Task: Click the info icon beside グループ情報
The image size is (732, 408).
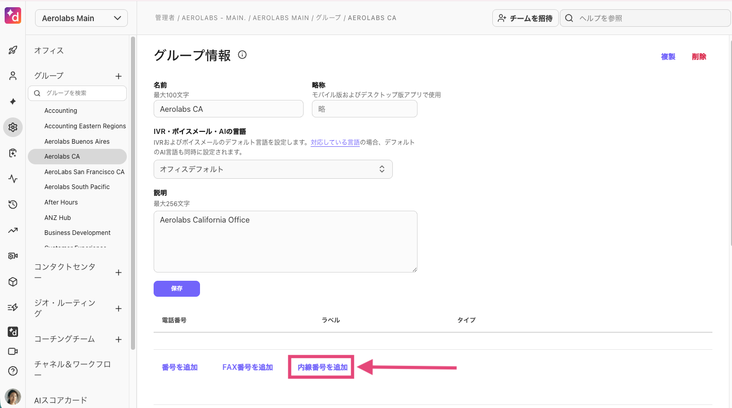Action: tap(242, 55)
